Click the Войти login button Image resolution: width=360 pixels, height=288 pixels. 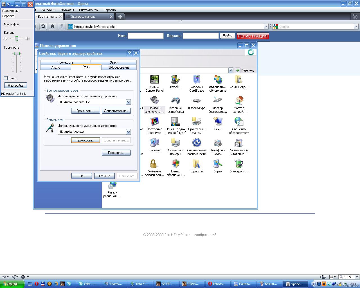(228, 36)
